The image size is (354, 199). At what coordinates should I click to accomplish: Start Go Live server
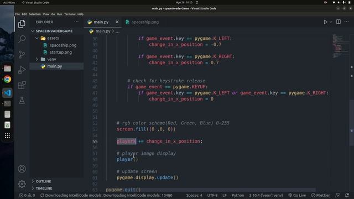(x=297, y=195)
